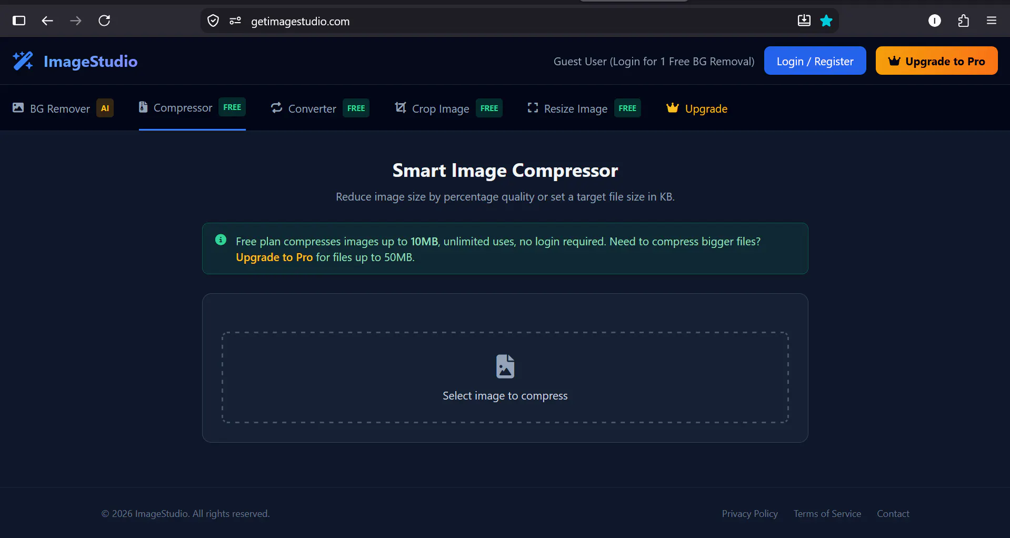Image resolution: width=1010 pixels, height=538 pixels.
Task: Click the FREE badge beside Converter
Action: 356,108
